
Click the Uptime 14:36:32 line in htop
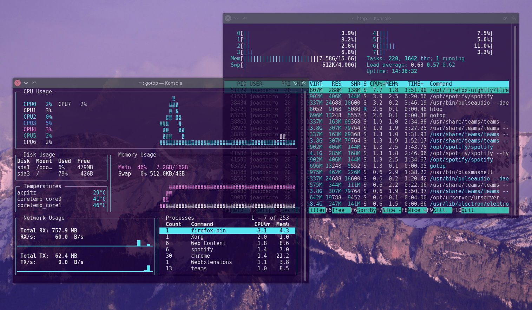coord(392,71)
